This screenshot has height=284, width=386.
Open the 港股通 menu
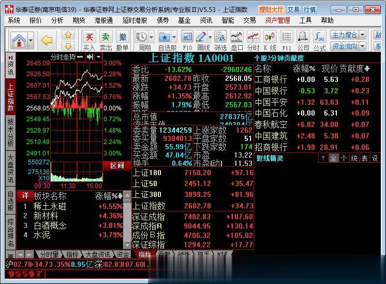tap(103, 20)
